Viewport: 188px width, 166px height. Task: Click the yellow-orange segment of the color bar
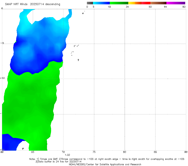[x=135, y=3]
